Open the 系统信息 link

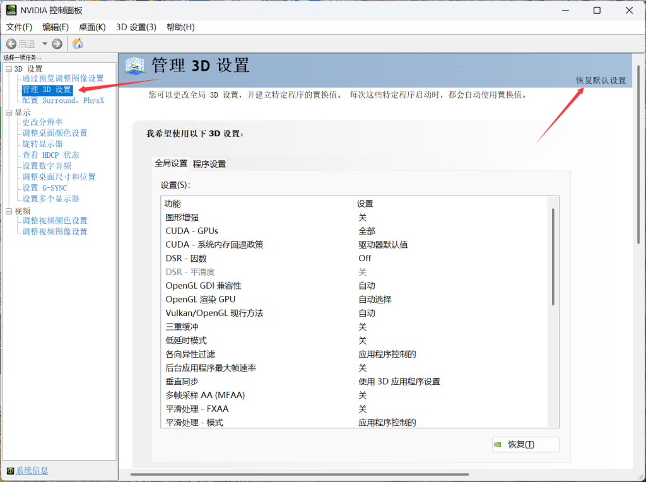pyautogui.click(x=32, y=471)
